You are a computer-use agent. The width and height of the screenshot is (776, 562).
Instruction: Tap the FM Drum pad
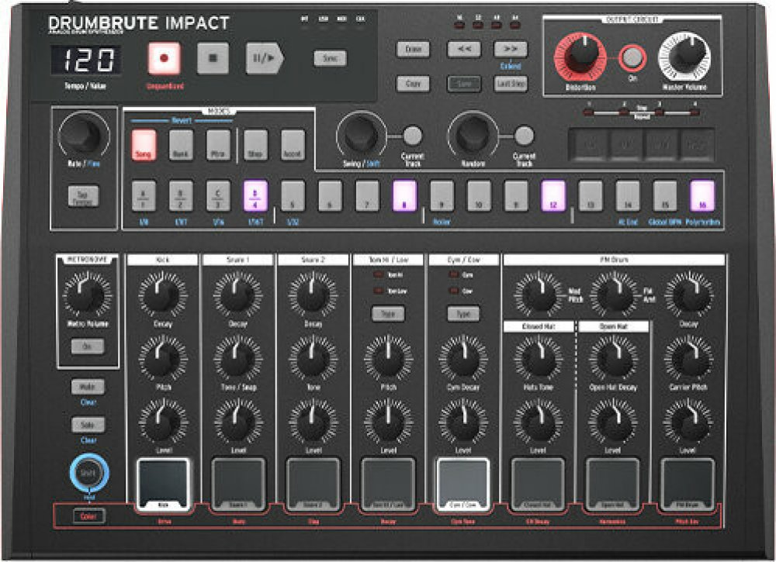coord(688,483)
